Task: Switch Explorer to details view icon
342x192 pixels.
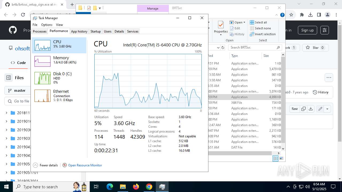Action: click(275, 158)
